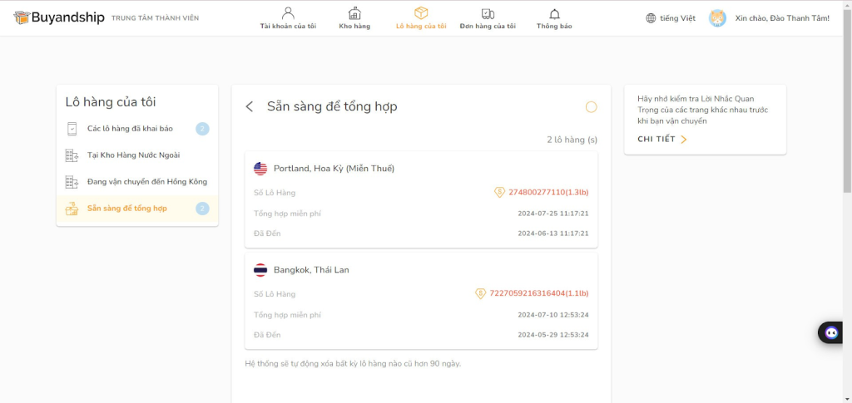Open the Kho hàng warehouse icon
Viewport: 852px width, 403px height.
[354, 13]
